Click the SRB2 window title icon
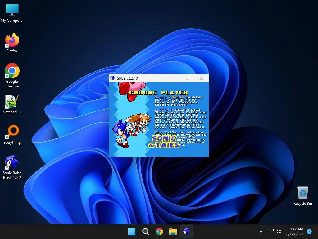This screenshot has height=239, width=318. (113, 78)
